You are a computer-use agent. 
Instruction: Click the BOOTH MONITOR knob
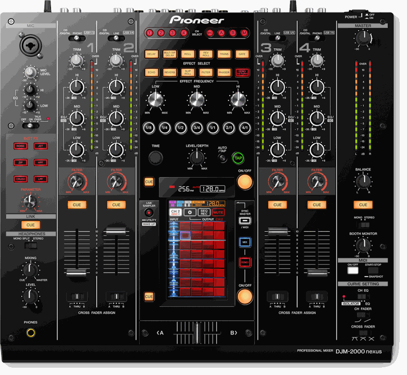click(x=363, y=245)
